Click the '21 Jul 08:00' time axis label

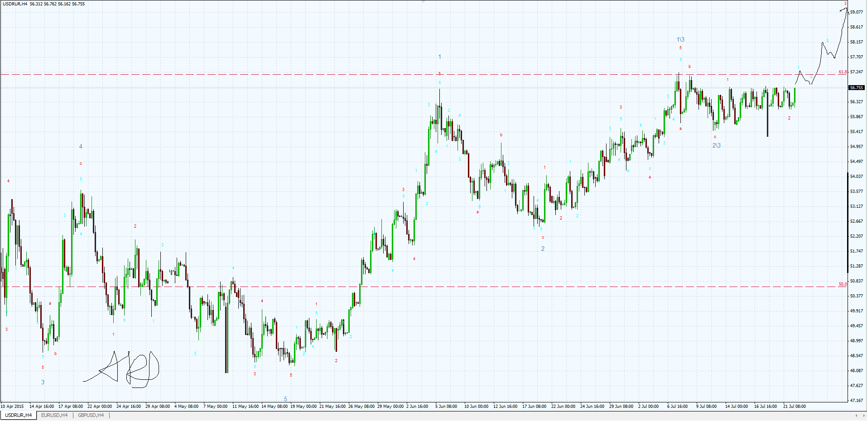pos(795,407)
